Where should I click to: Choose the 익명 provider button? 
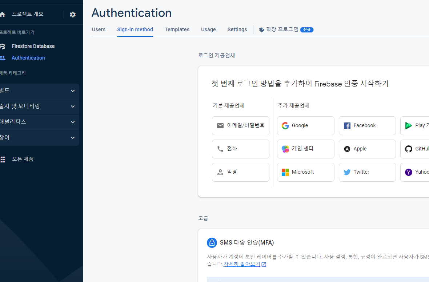241,172
